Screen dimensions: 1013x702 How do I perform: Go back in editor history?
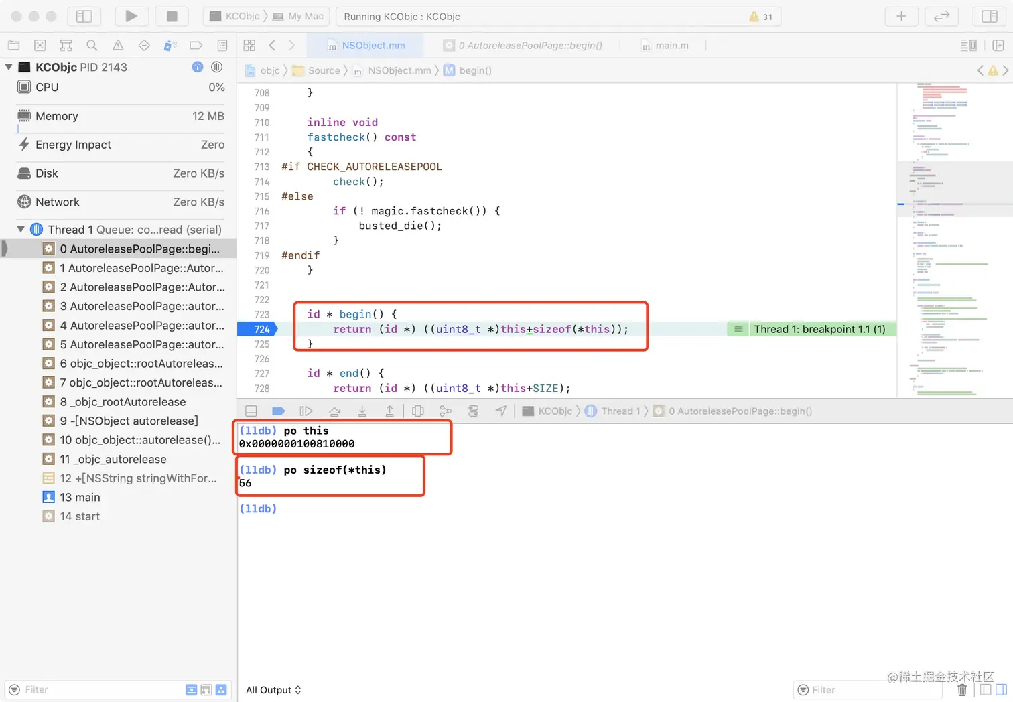point(272,46)
